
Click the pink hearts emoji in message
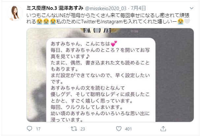pyautogui.click(x=114, y=44)
